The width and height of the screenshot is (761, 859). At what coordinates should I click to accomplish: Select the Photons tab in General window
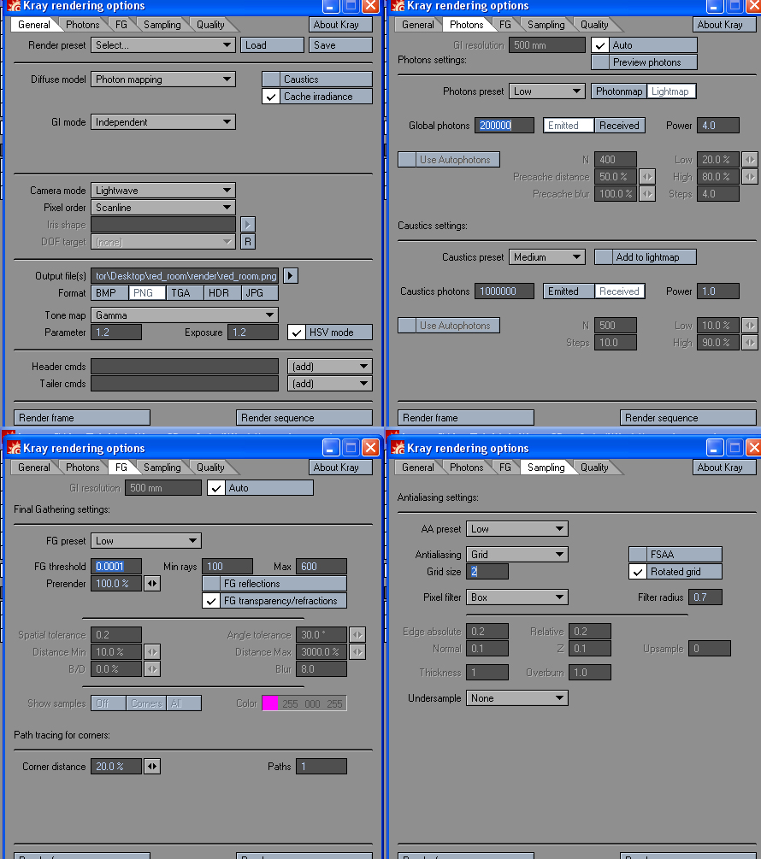point(83,25)
